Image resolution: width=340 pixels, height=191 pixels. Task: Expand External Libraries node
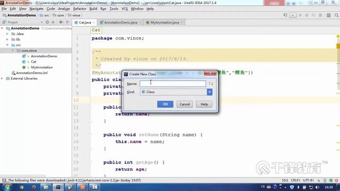2,79
